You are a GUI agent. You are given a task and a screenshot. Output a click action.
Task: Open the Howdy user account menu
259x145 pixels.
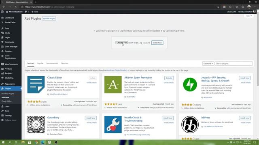(247, 12)
